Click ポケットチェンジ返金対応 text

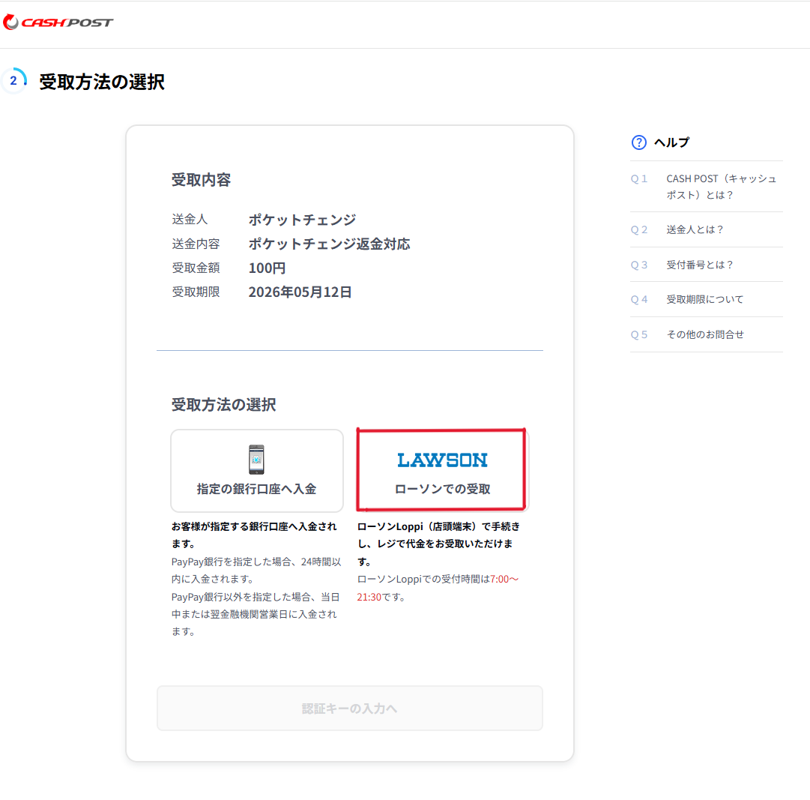(x=329, y=244)
